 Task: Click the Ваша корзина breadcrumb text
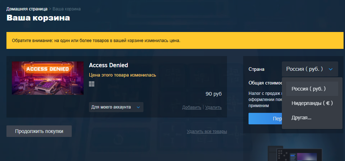(67, 9)
